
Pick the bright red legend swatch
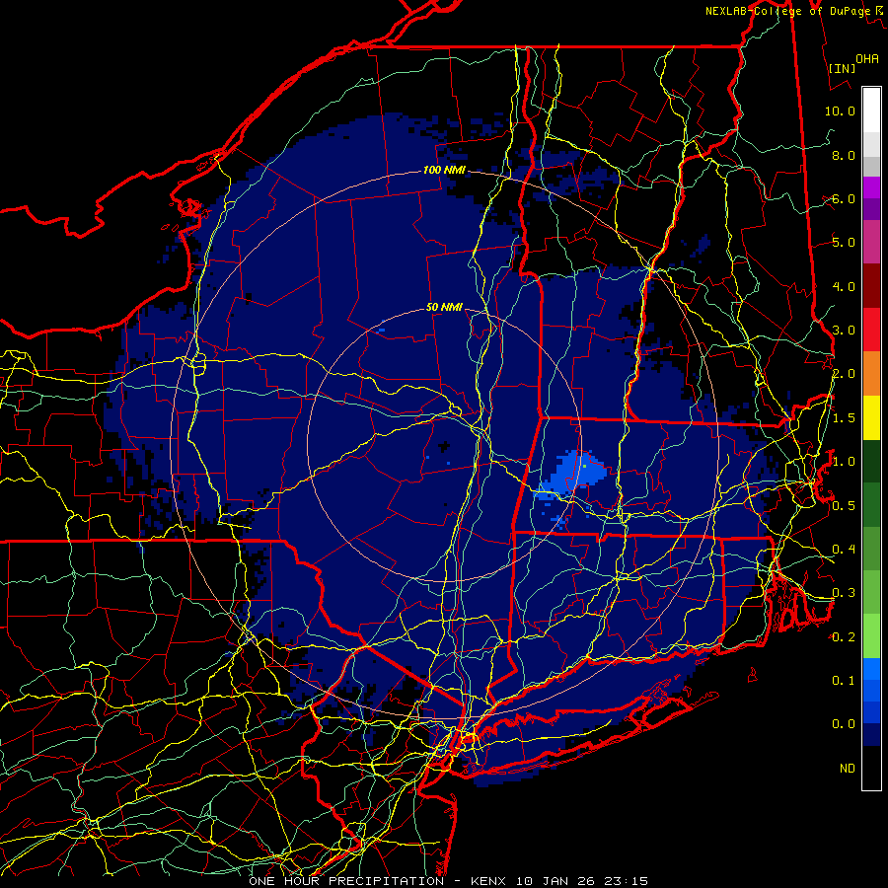coord(871,330)
